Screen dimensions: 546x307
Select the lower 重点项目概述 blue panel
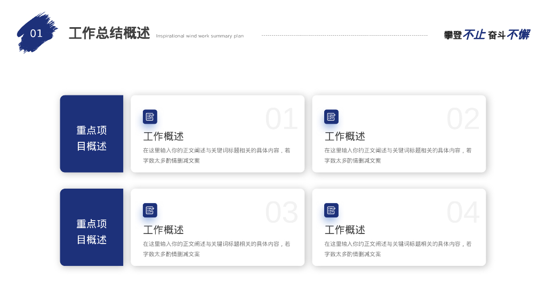[92, 231]
